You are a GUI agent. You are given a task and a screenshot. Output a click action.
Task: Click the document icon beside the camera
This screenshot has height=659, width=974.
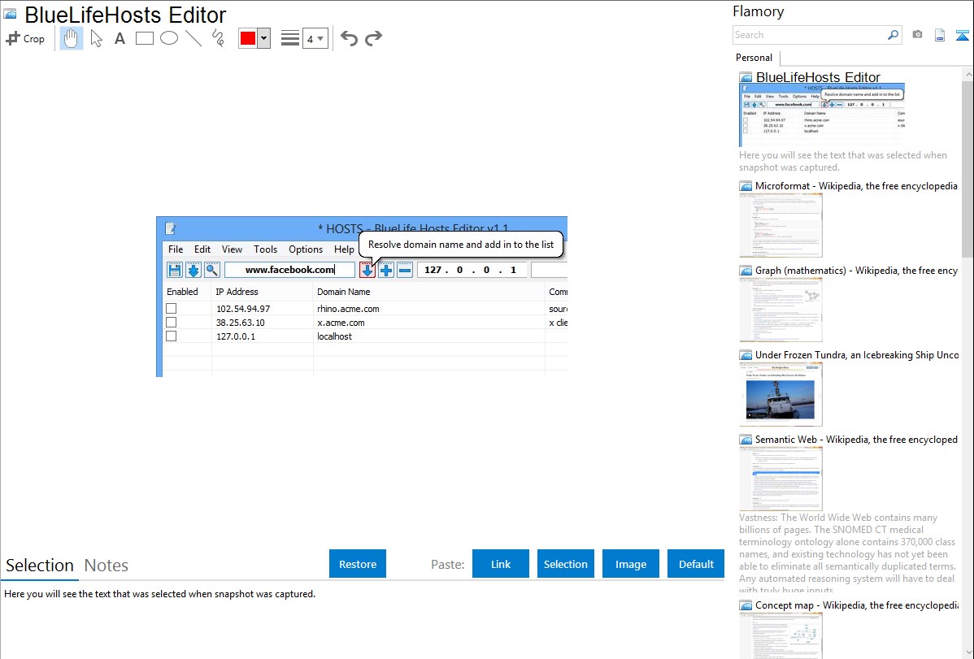(x=940, y=35)
